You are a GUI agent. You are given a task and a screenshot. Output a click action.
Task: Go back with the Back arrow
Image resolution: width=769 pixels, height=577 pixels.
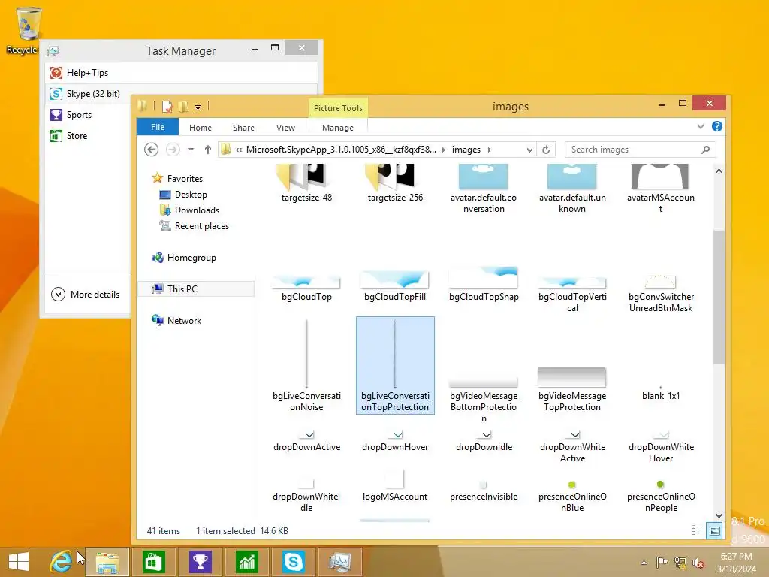(x=152, y=150)
